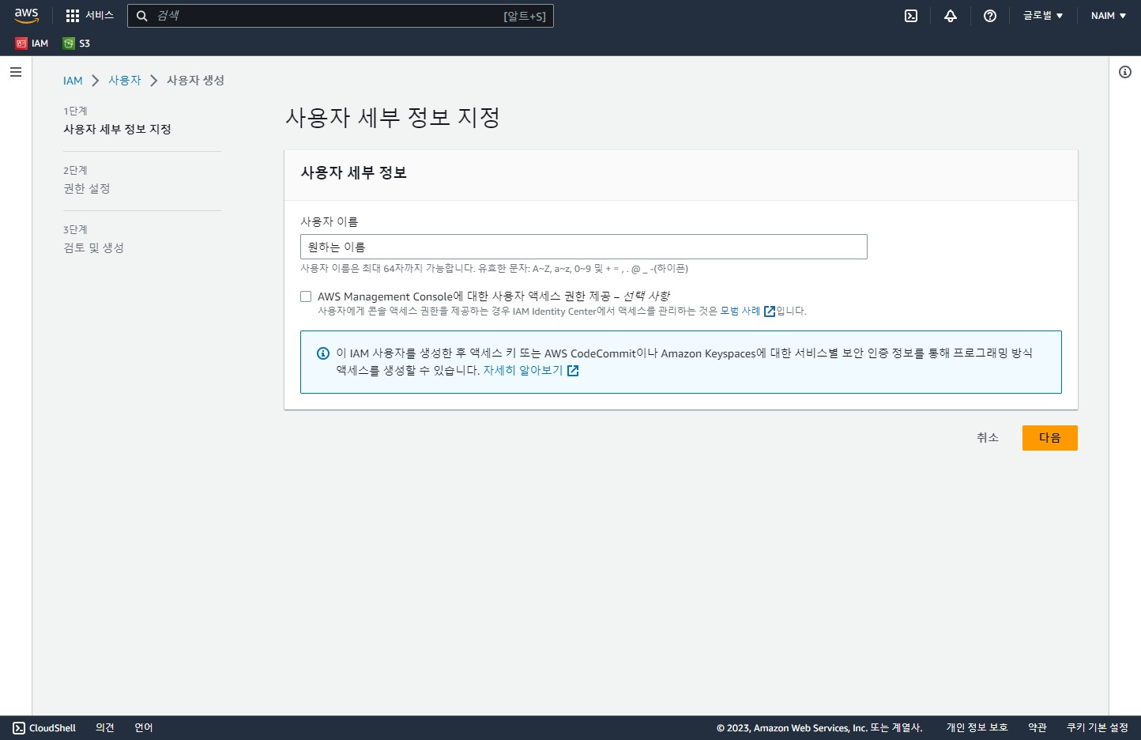Open the S3 favorites shortcut
The height and width of the screenshot is (740, 1141).
tap(77, 43)
